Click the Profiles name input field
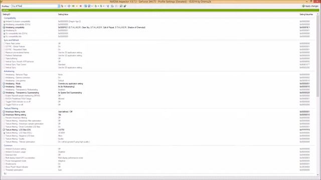321x180 pixels. pos(35,6)
